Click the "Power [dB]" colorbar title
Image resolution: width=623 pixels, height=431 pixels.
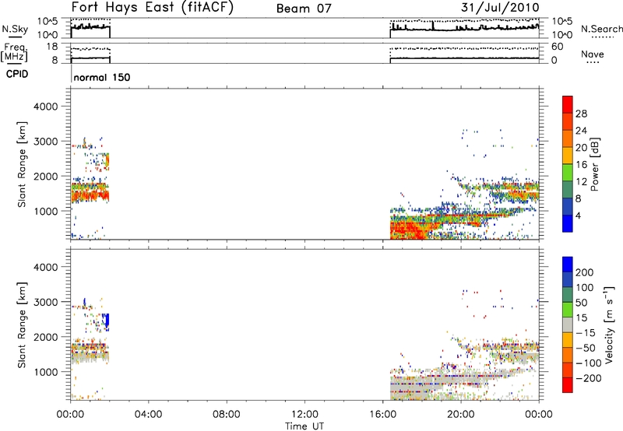click(x=594, y=164)
